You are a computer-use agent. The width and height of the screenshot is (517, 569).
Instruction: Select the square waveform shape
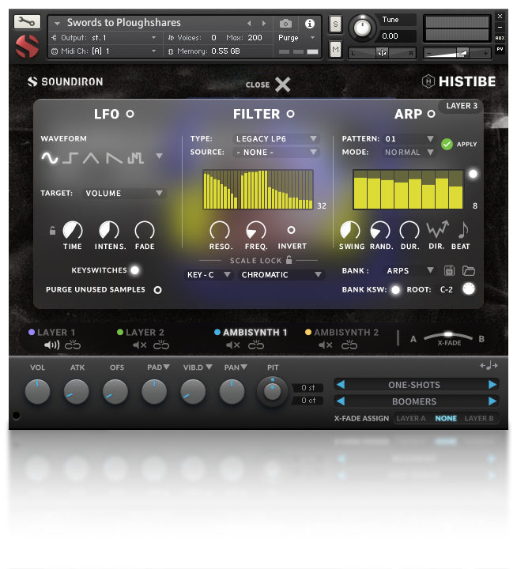[70, 158]
